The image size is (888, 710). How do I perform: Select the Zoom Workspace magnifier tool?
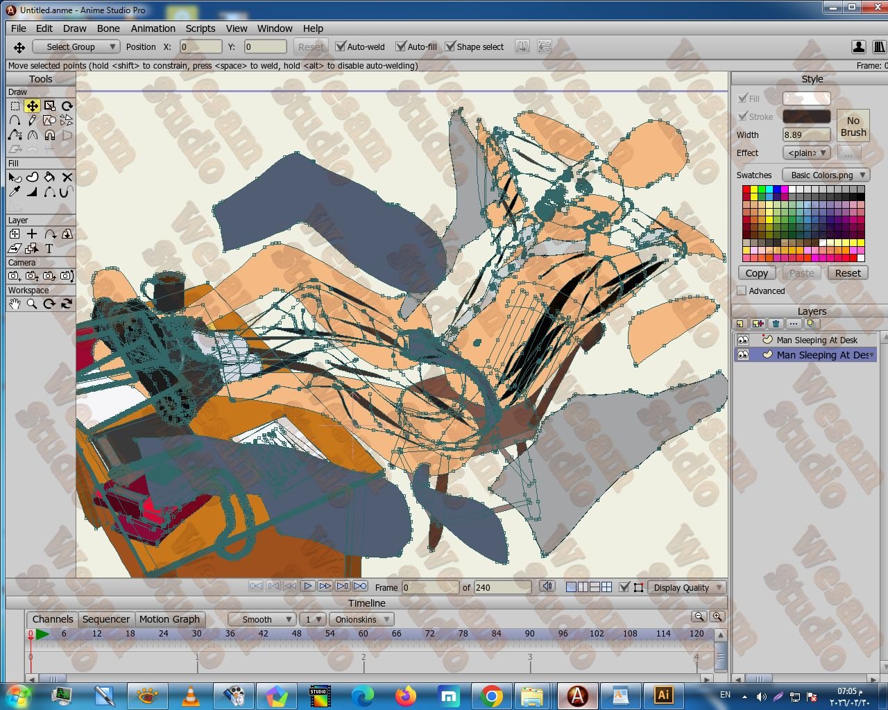tap(32, 304)
